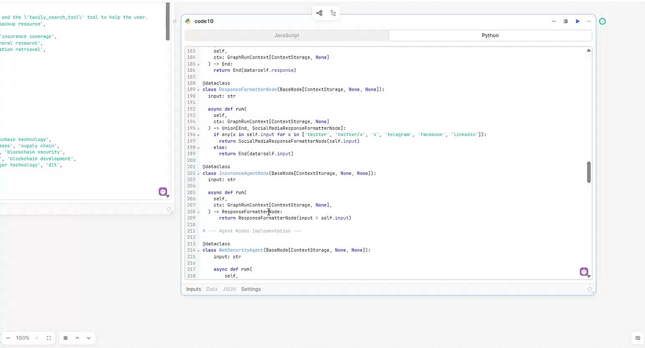
Task: Run the code10 node with play button
Action: [x=578, y=21]
